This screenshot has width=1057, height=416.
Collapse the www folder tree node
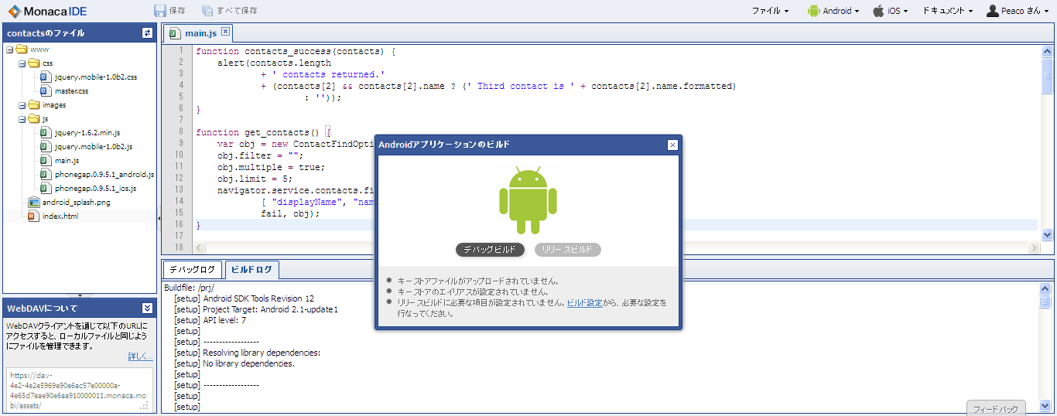(9, 49)
